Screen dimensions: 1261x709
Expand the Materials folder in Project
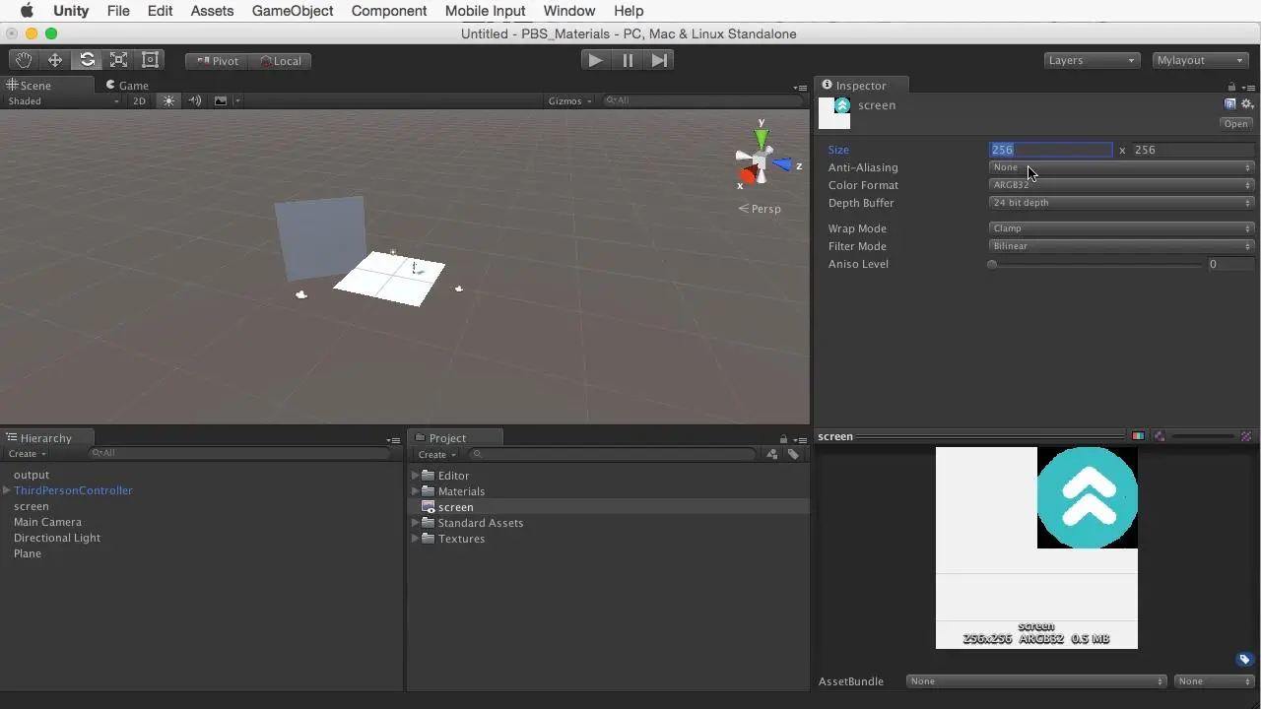click(416, 491)
